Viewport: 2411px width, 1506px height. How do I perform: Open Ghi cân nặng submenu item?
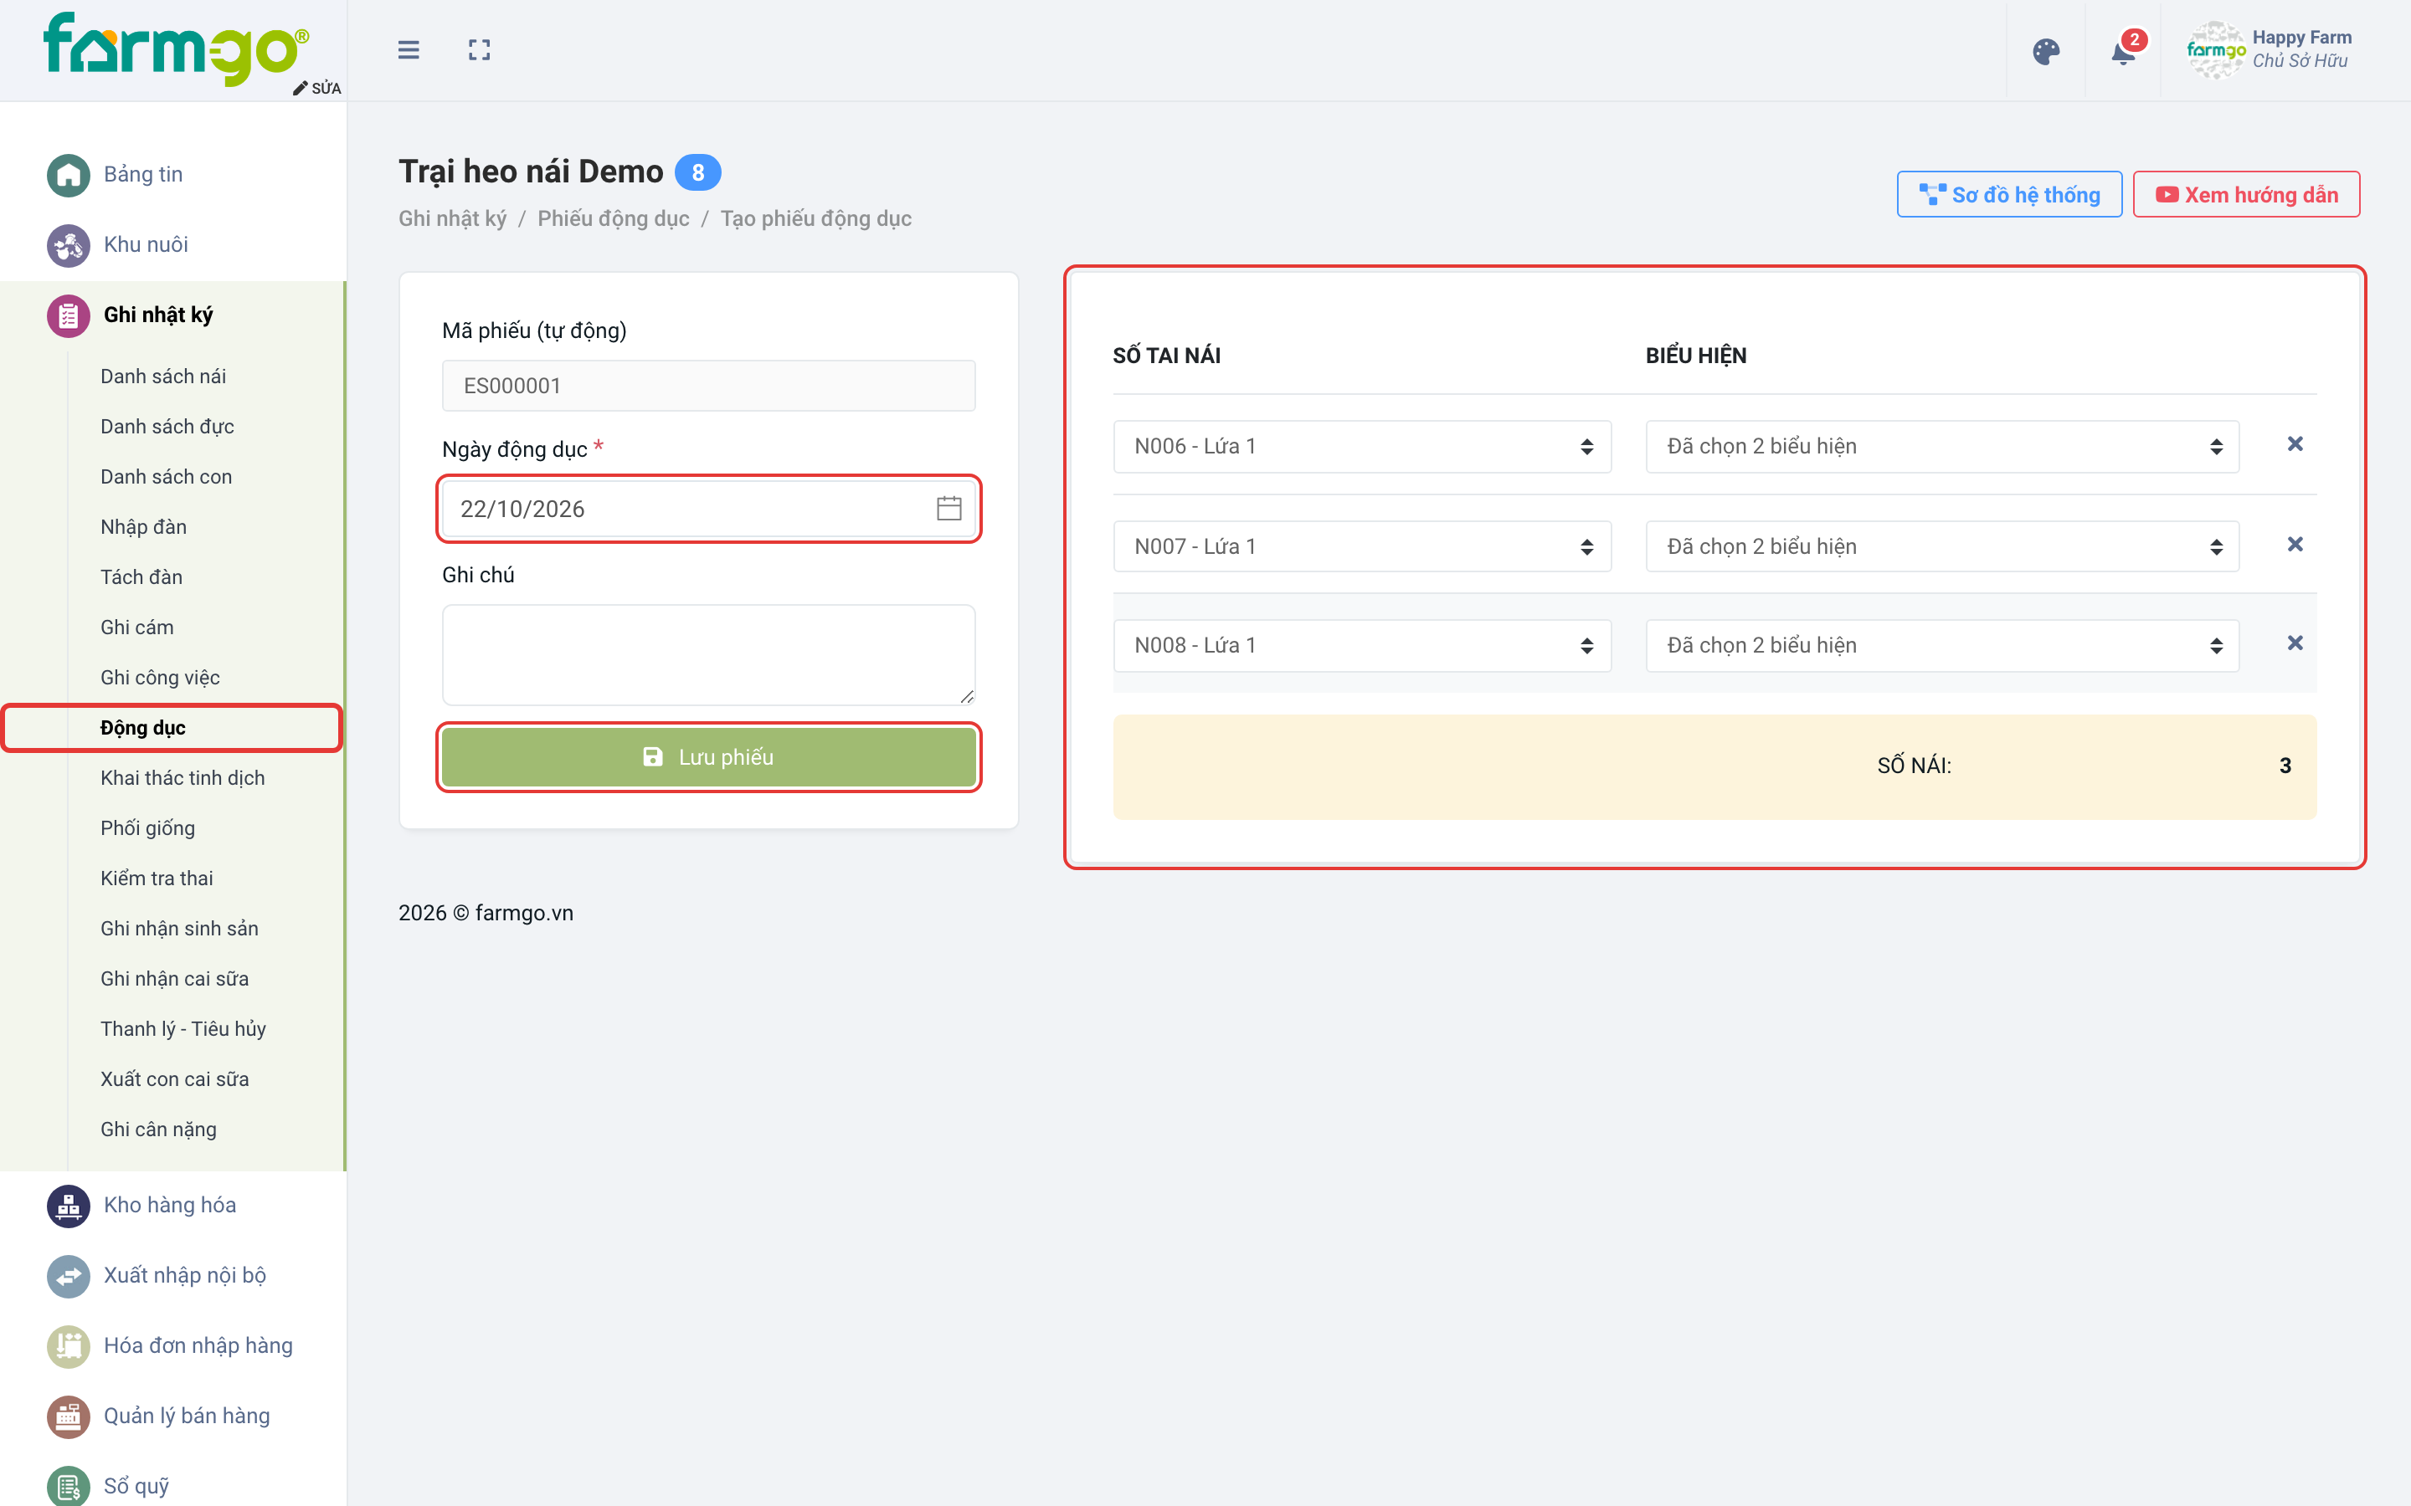point(158,1129)
